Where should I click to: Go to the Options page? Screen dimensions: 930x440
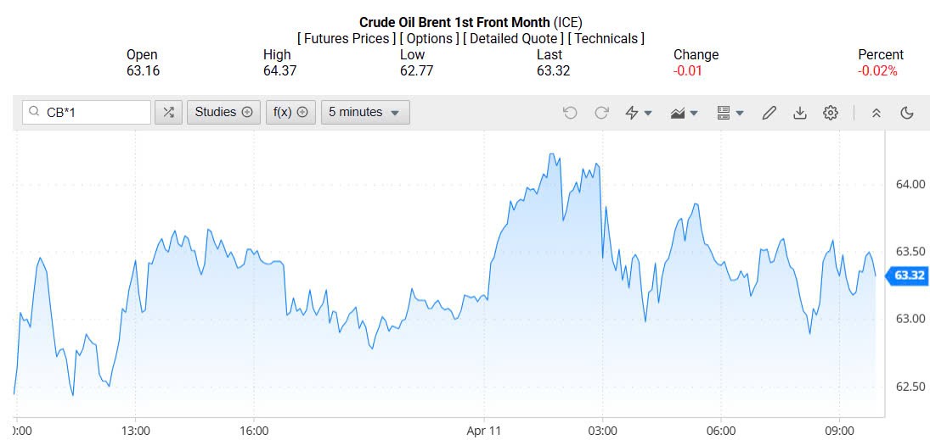[430, 38]
